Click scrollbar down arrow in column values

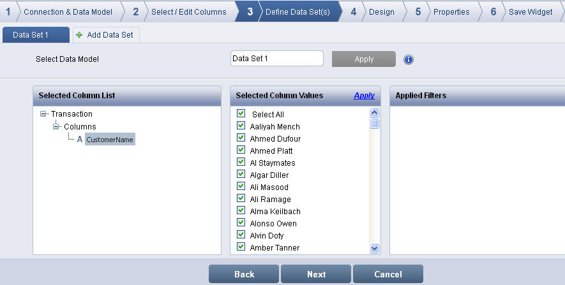click(375, 249)
